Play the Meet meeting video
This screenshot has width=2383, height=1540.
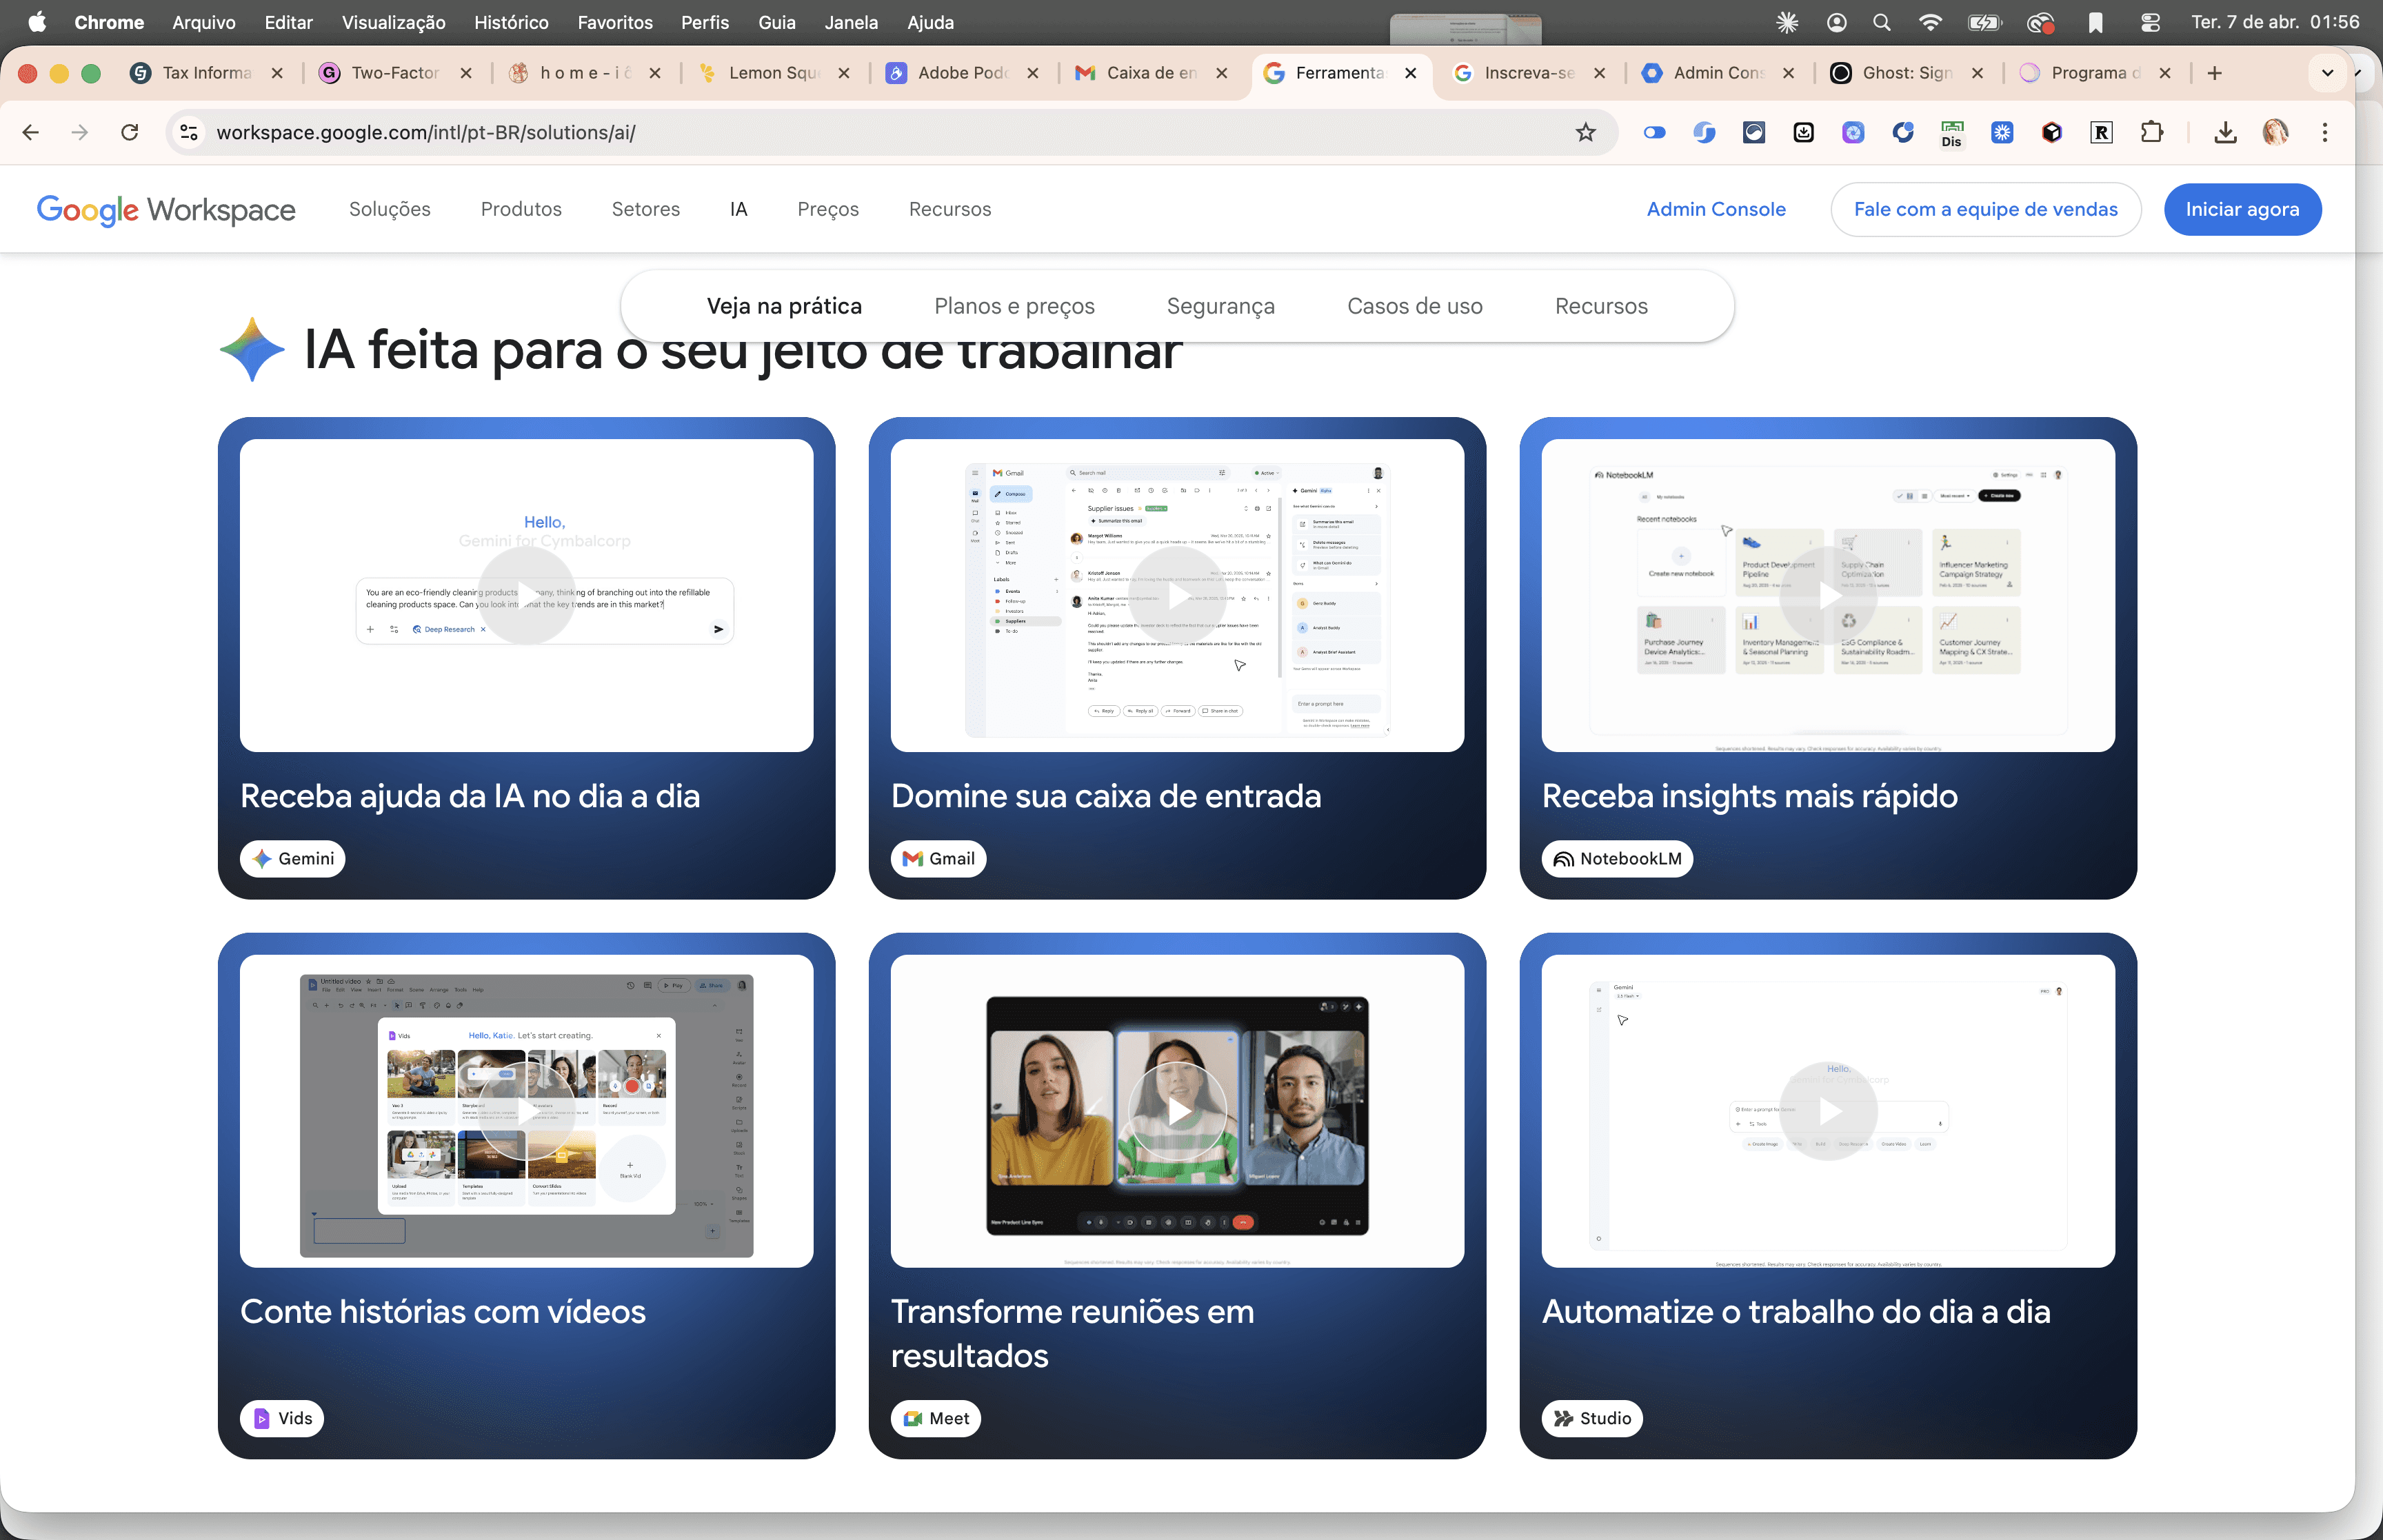pyautogui.click(x=1177, y=1111)
